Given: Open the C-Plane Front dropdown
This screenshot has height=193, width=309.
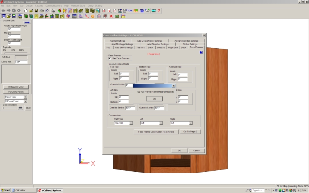Looking at the screenshot, I should pos(25,101).
